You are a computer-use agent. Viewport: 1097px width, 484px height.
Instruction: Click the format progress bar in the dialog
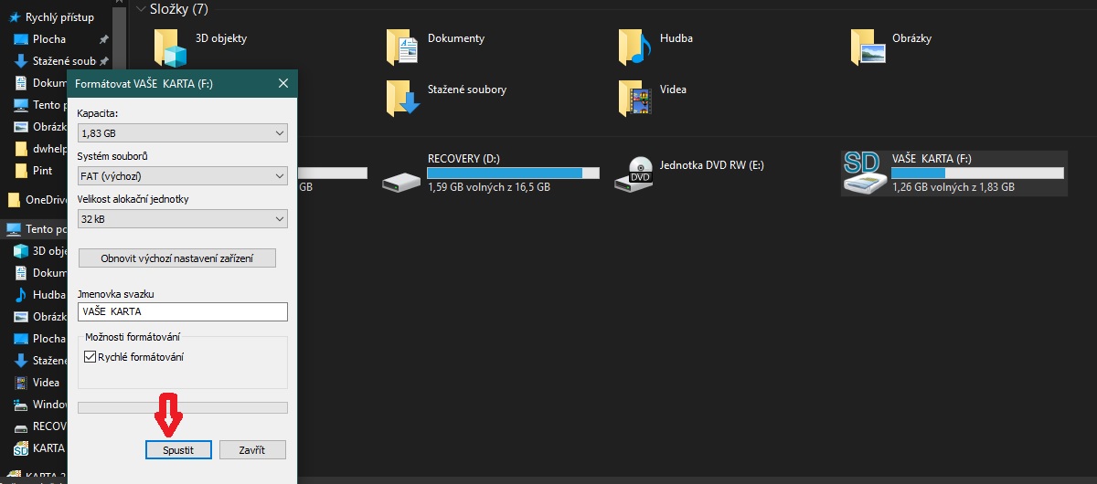pyautogui.click(x=183, y=407)
